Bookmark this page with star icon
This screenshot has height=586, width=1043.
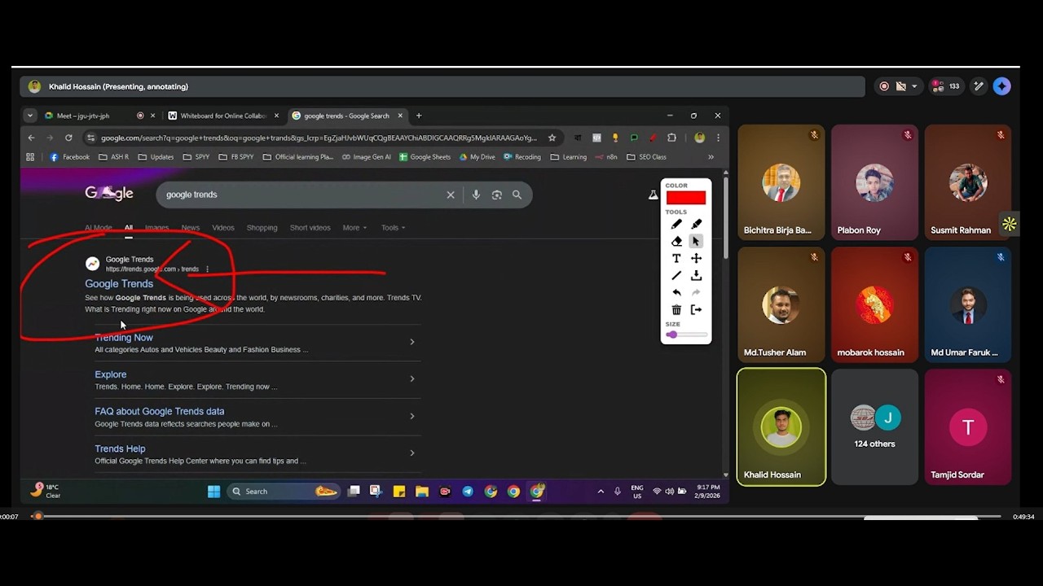click(x=552, y=138)
